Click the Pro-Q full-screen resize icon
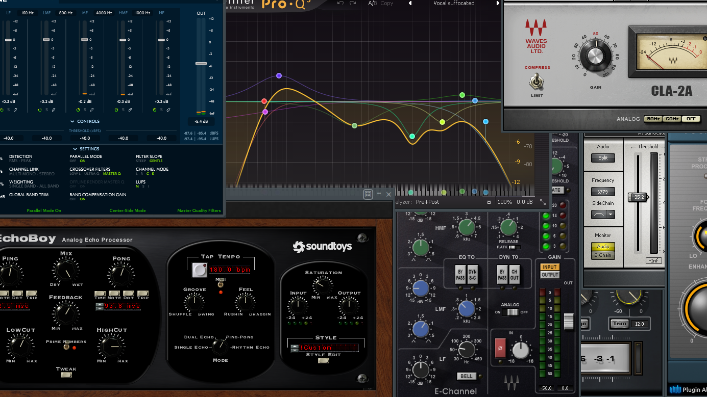The width and height of the screenshot is (707, 397). tap(543, 203)
